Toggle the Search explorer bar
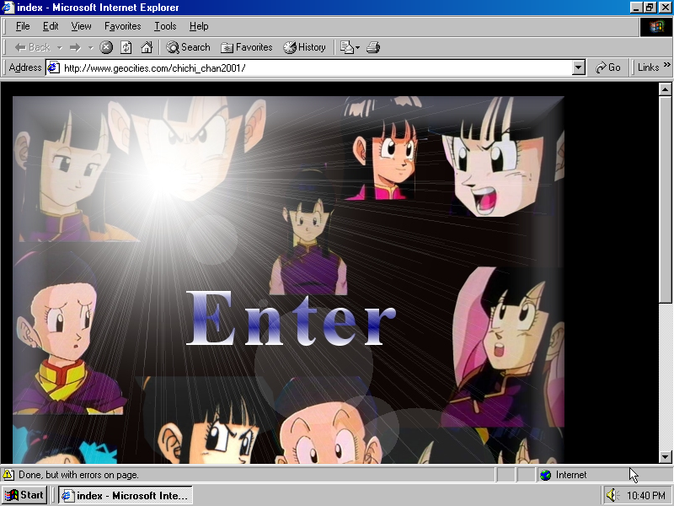 [188, 47]
